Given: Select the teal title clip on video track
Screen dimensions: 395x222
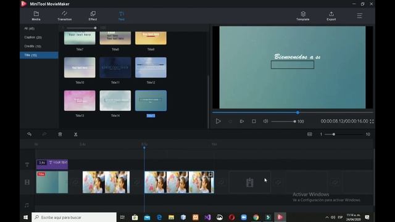Looking at the screenshot, I should pyautogui.click(x=52, y=183).
